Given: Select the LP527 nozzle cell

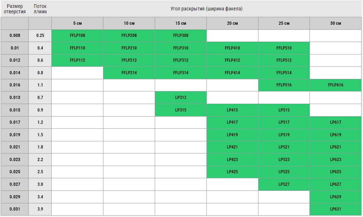Looking at the screenshot, I should click(x=284, y=184).
